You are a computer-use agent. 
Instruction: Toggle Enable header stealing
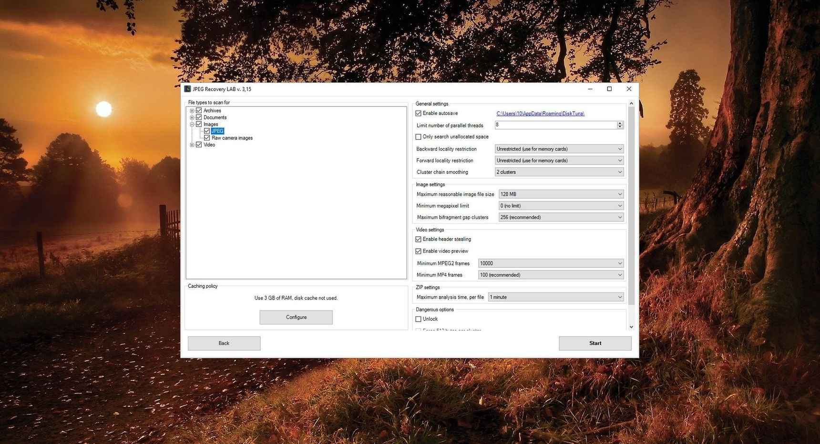pyautogui.click(x=419, y=239)
